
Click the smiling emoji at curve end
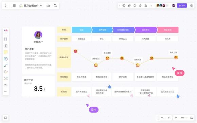(x=176, y=57)
